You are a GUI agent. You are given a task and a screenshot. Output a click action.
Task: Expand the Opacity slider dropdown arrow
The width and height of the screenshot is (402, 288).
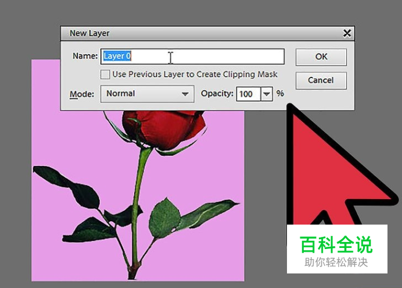click(267, 94)
